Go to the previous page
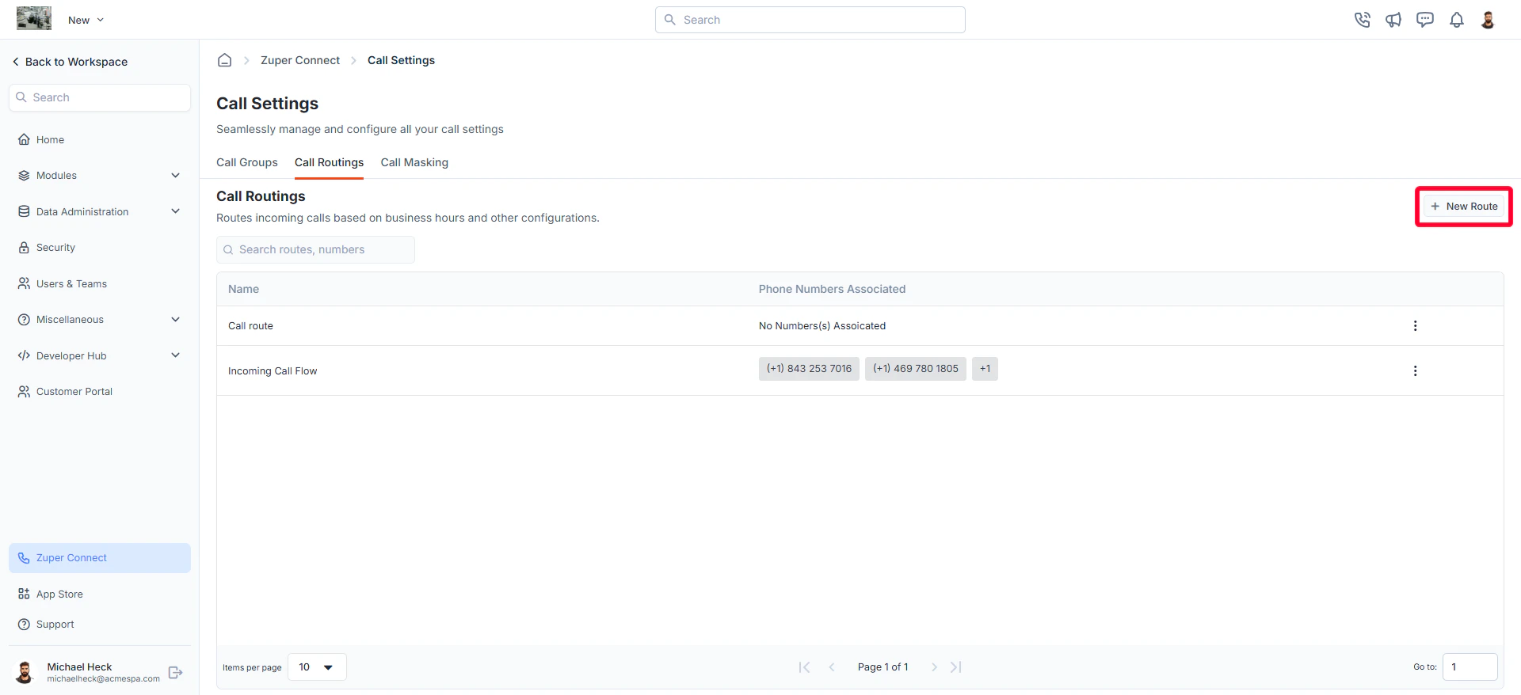Image resolution: width=1521 pixels, height=695 pixels. pyautogui.click(x=832, y=667)
